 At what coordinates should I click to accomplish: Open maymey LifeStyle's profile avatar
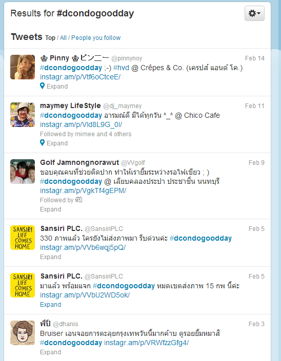coord(23,115)
